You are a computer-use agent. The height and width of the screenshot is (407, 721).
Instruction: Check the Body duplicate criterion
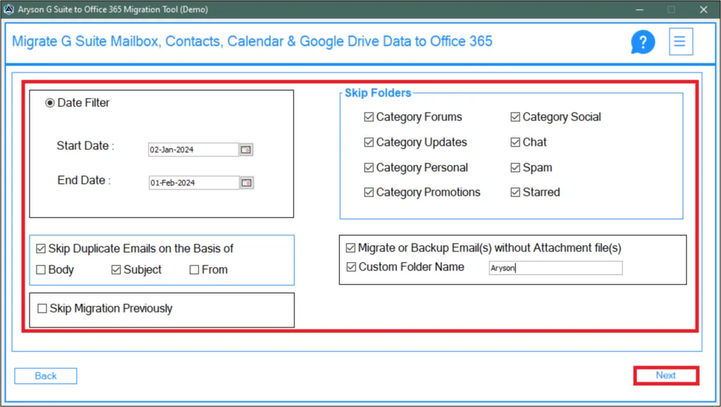[41, 270]
